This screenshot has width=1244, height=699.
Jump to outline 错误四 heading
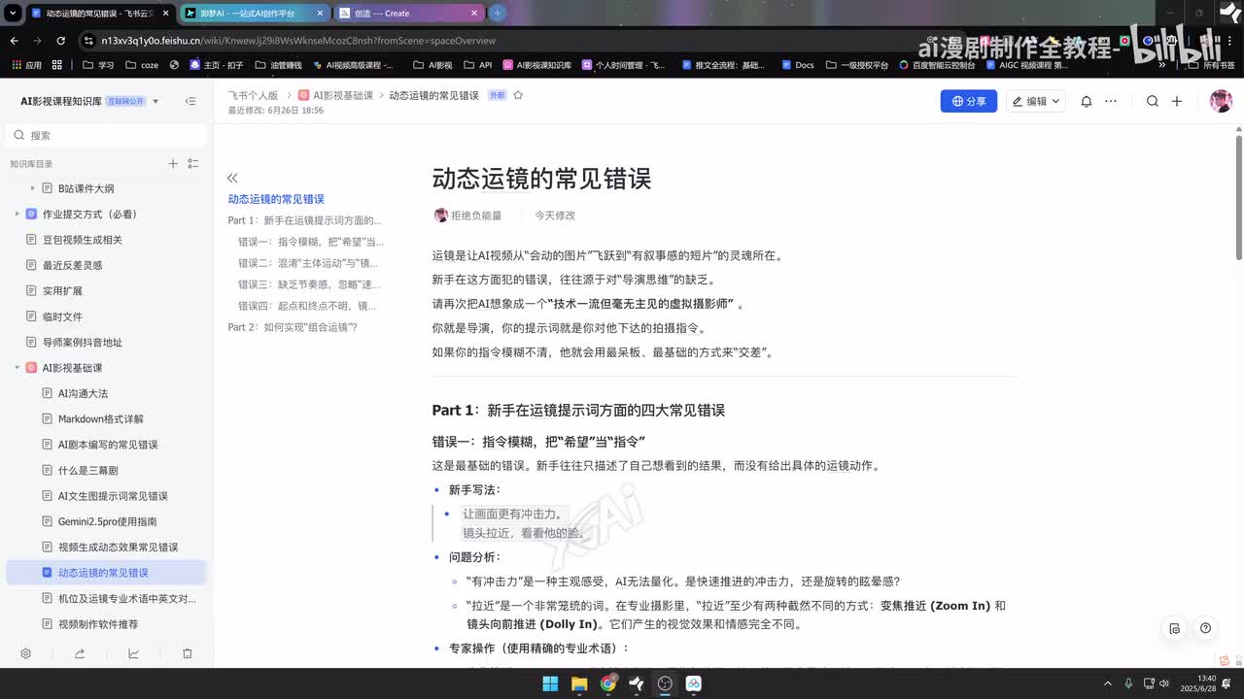pos(307,306)
